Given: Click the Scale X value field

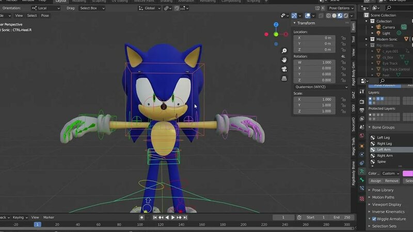Looking at the screenshot, I should 314,100.
